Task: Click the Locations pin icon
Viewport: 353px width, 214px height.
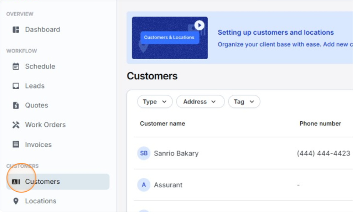Action: click(x=16, y=201)
